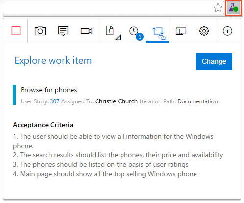Click the Change button
This screenshot has height=203, width=244.
tap(214, 61)
